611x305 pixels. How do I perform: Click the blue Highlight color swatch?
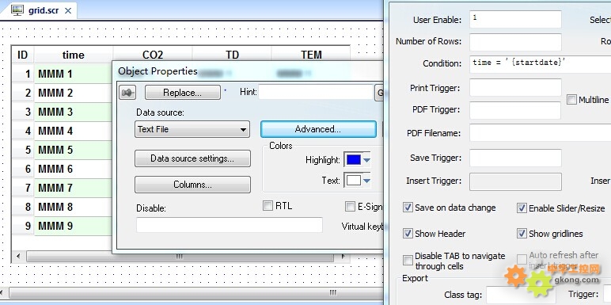[x=354, y=160]
